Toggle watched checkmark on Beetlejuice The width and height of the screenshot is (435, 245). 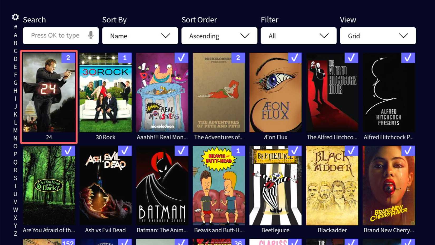point(295,151)
